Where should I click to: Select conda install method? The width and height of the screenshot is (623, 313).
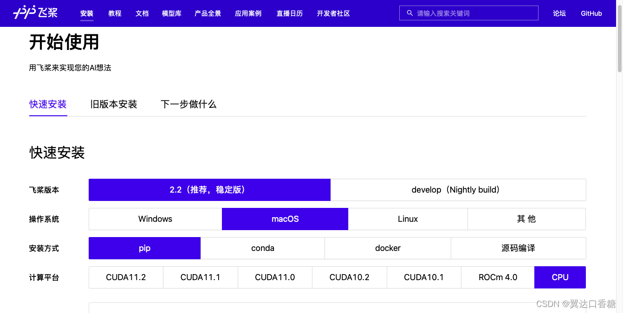(x=263, y=248)
